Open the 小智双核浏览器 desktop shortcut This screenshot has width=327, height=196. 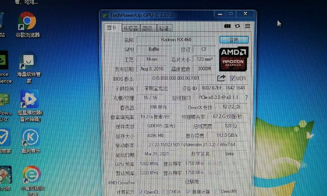32,181
